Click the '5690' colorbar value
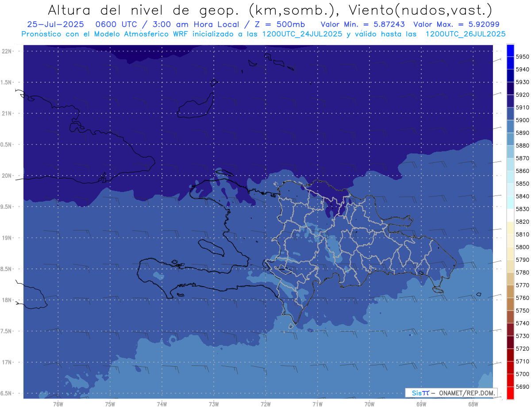 [522, 387]
